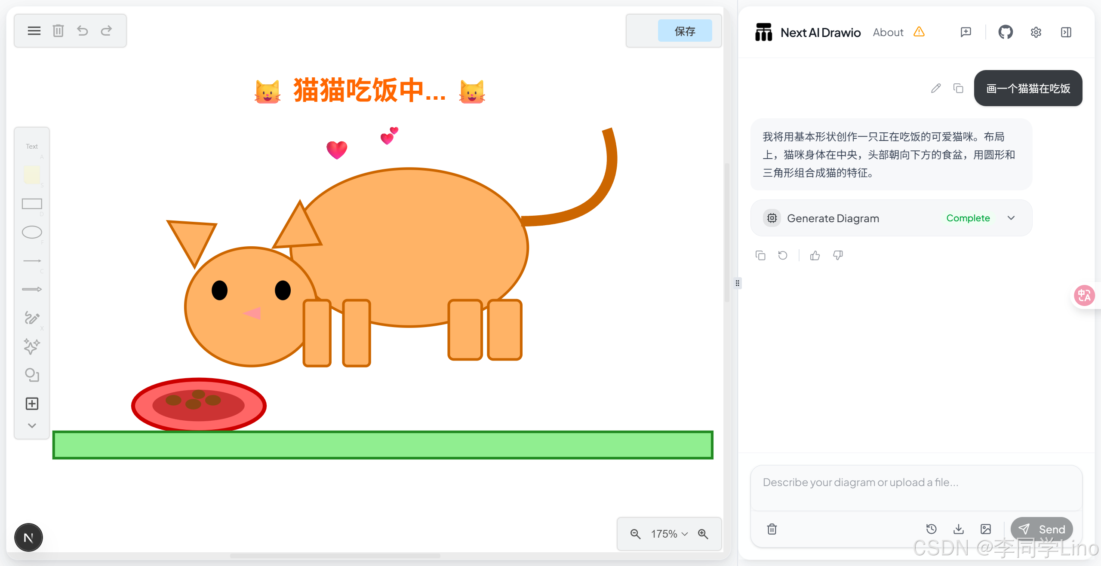Image resolution: width=1101 pixels, height=566 pixels.
Task: Select the ellipse shape tool
Action: (32, 232)
